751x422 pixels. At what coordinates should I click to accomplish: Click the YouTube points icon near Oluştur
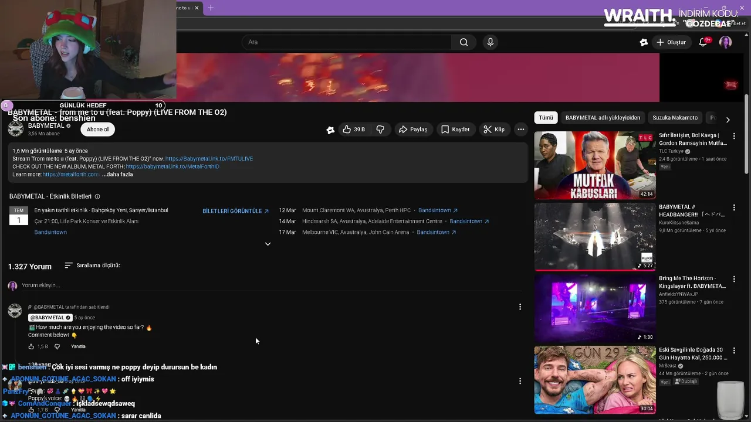[644, 42]
